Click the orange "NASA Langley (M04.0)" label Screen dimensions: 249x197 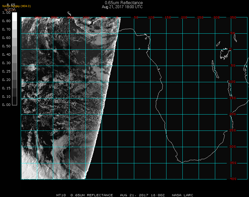tap(17, 6)
